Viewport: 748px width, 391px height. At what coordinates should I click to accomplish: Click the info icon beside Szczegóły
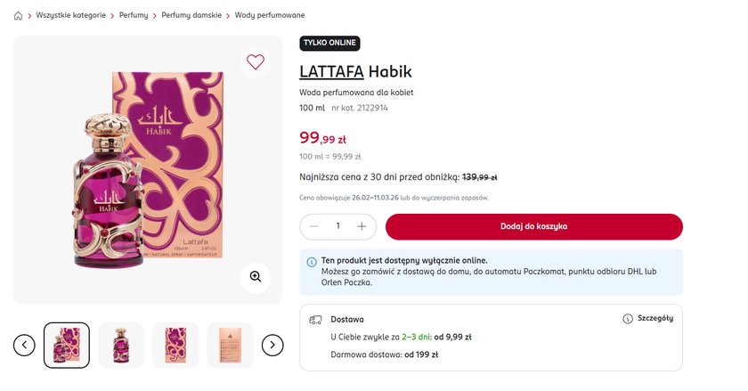pyautogui.click(x=628, y=319)
